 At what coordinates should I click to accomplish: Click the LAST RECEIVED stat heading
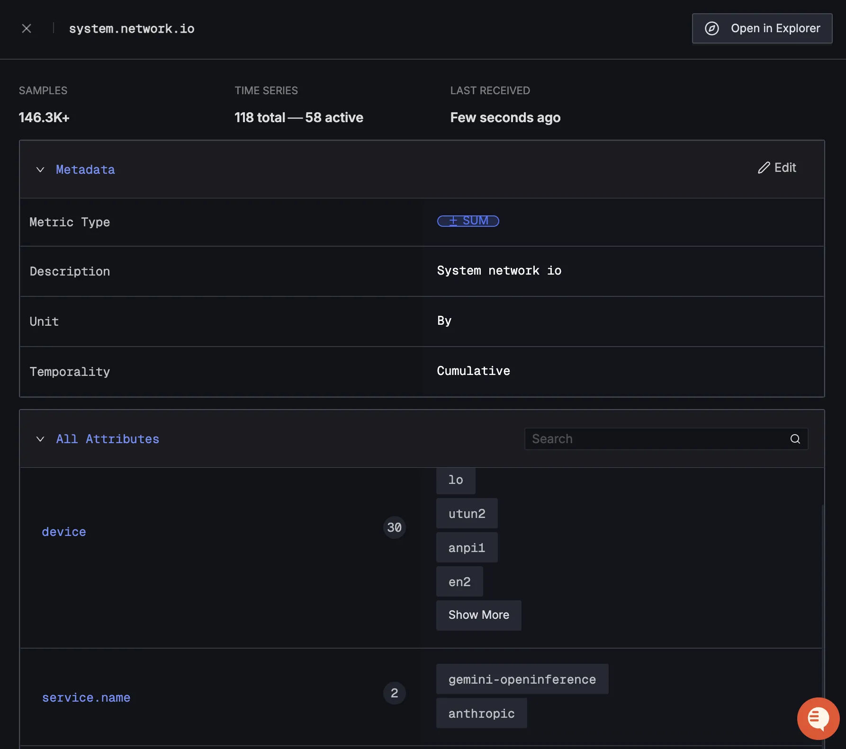point(490,90)
